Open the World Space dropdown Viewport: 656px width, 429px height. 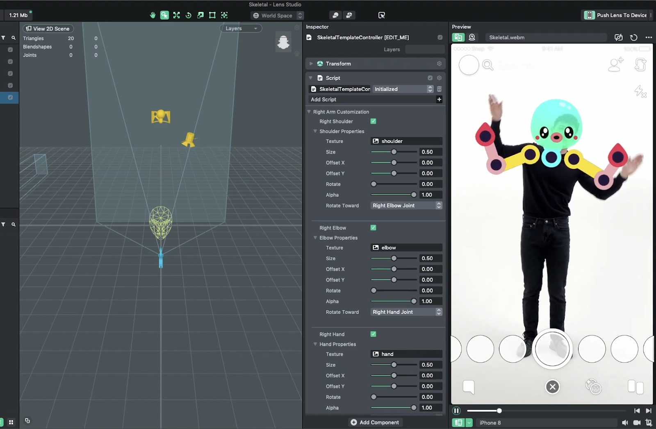click(278, 16)
